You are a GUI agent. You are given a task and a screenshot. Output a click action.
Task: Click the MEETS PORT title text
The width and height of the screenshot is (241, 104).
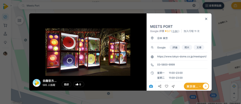coord(162,27)
